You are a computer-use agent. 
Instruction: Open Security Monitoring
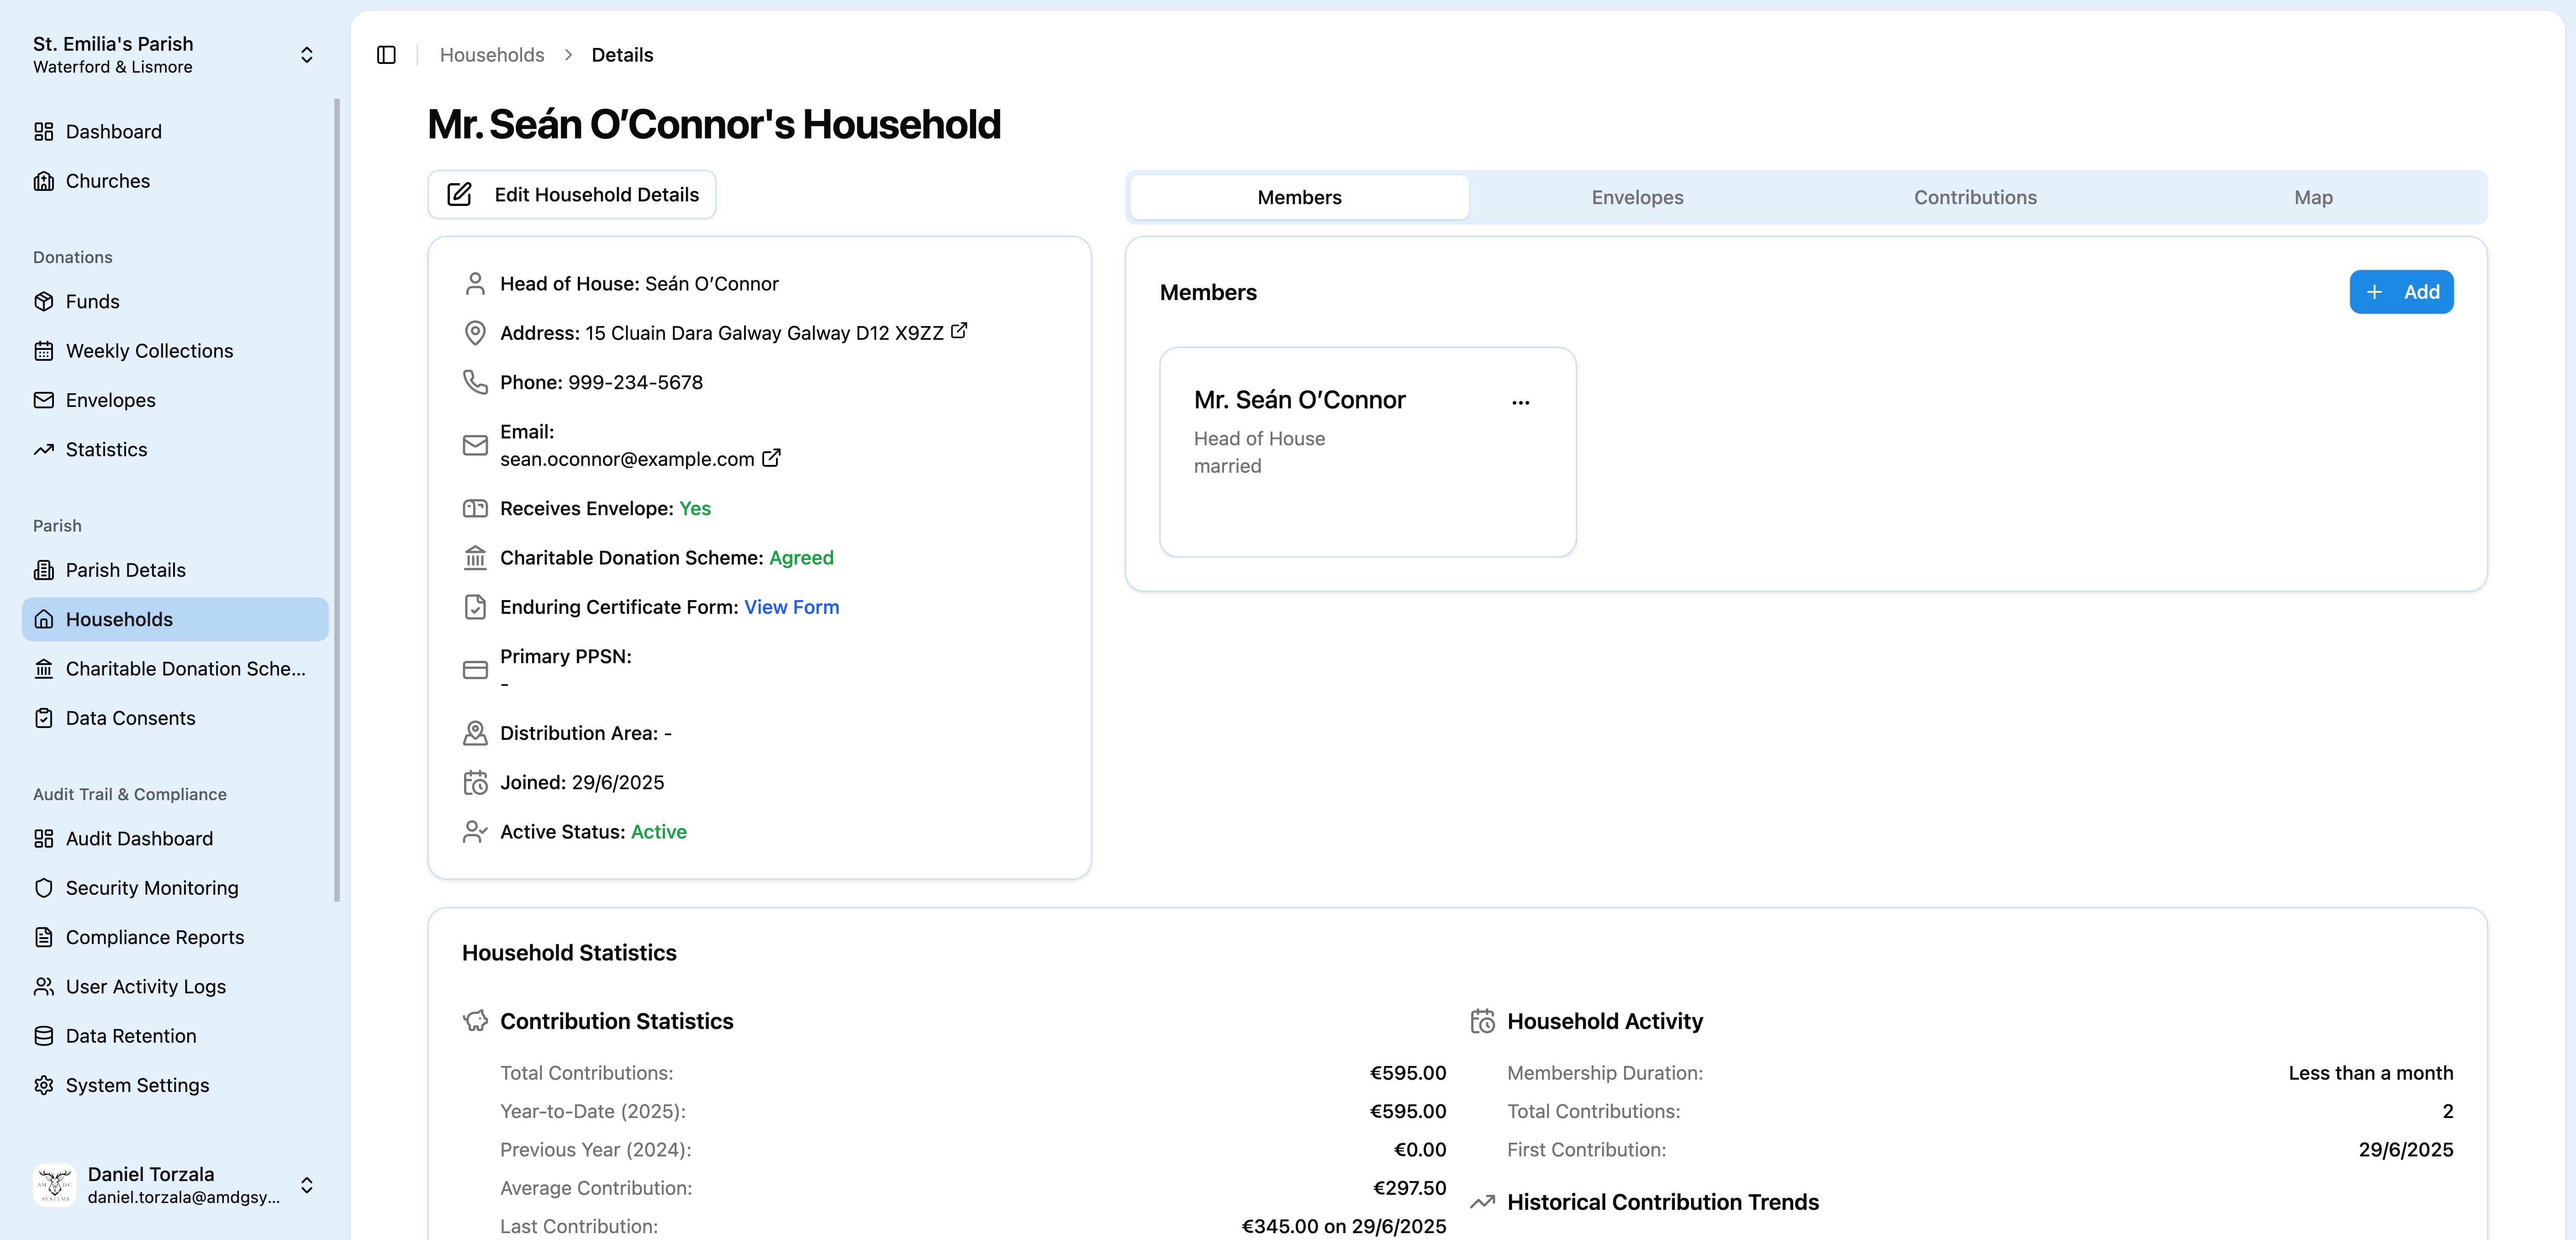point(151,887)
